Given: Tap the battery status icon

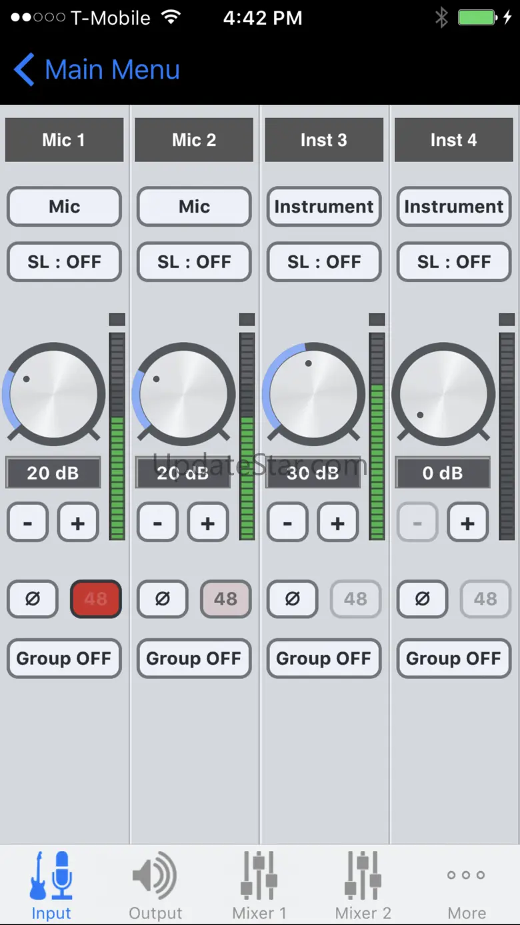Looking at the screenshot, I should coord(477,17).
